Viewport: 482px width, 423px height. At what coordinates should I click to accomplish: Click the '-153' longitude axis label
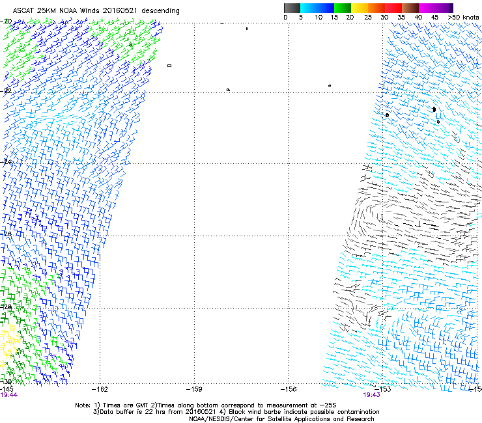tap(383, 389)
